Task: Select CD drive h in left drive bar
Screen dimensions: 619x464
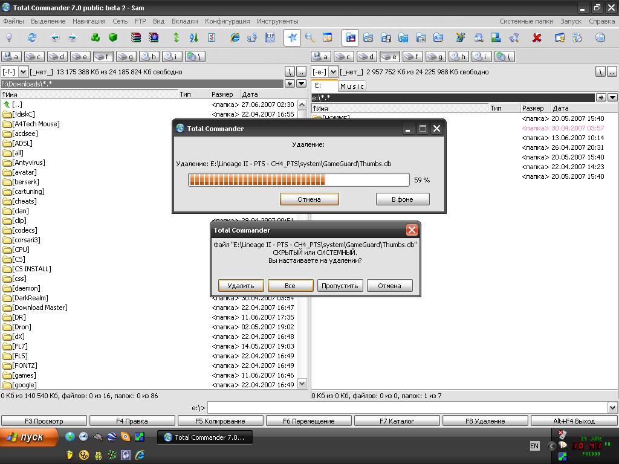Action: click(149, 57)
